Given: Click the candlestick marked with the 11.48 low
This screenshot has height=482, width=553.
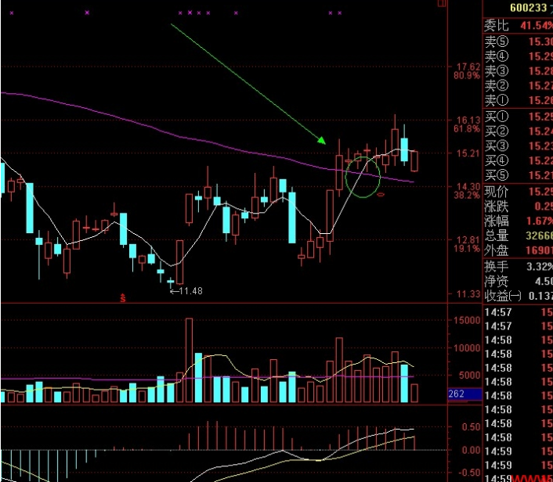Looking at the screenshot, I should pyautogui.click(x=171, y=282).
